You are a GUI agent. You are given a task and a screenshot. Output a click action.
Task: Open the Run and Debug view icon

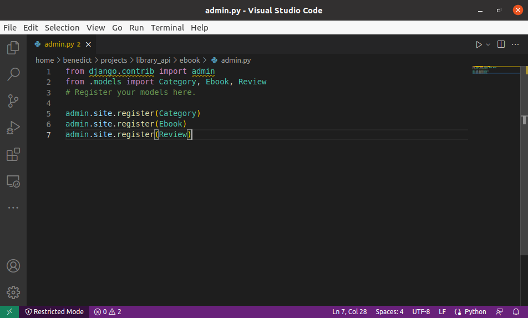point(13,128)
